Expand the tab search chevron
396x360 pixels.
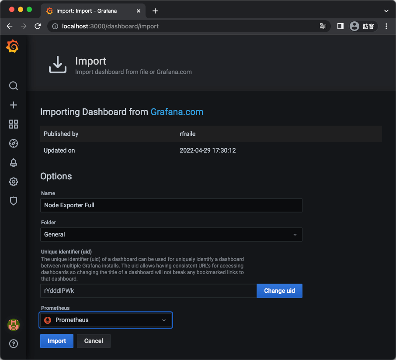tap(386, 11)
